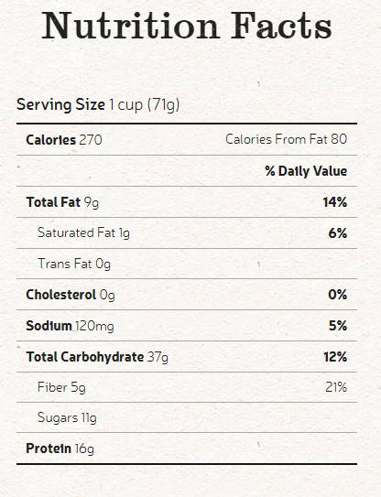Click the Total Carbohydrate 37g label
Image resolution: width=381 pixels, height=497 pixels.
97,357
